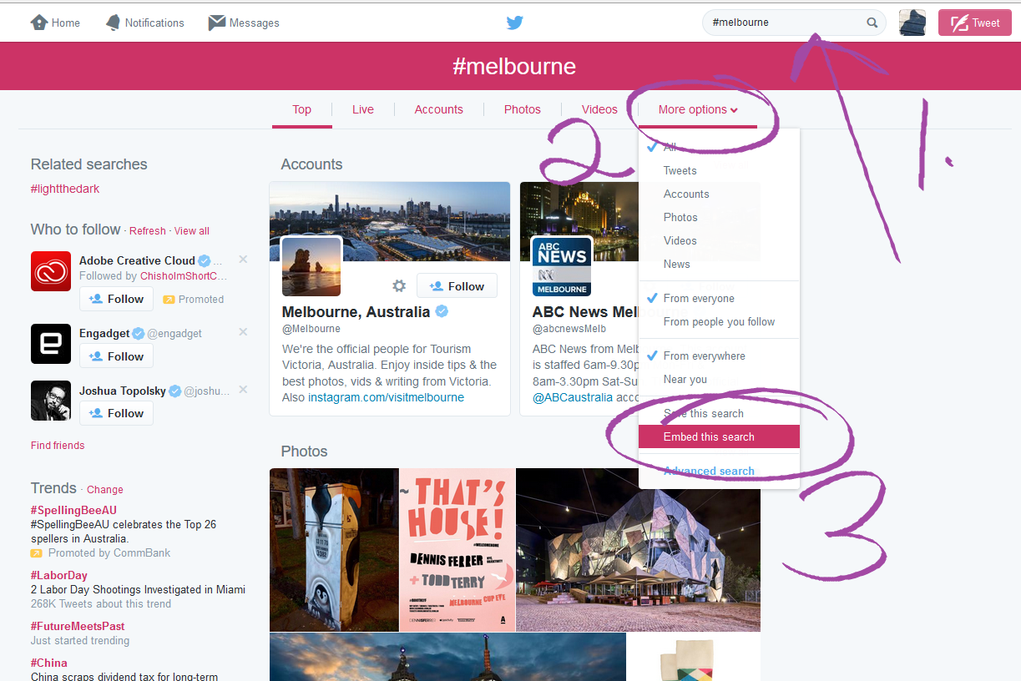1021x681 pixels.
Task: Switch to the Live tab
Action: point(363,109)
